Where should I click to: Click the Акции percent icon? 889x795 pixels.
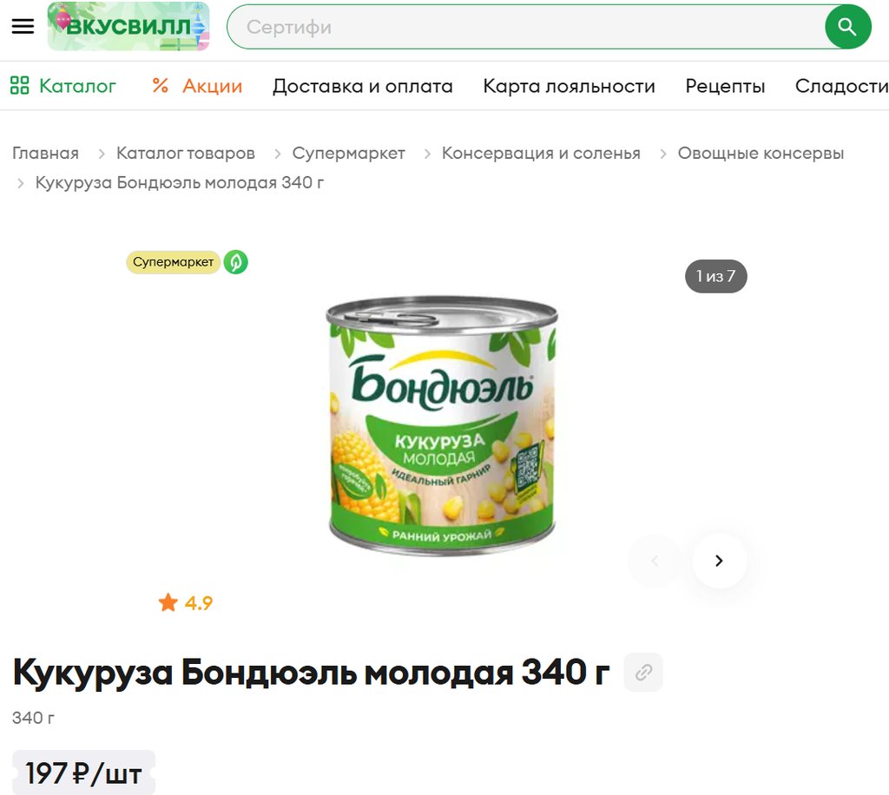pos(161,86)
